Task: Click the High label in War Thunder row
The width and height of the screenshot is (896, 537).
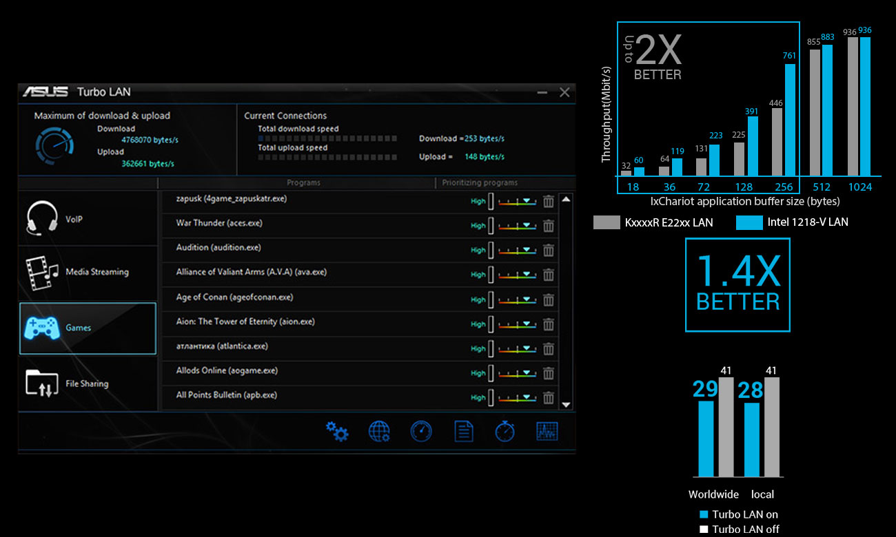Action: tap(478, 226)
